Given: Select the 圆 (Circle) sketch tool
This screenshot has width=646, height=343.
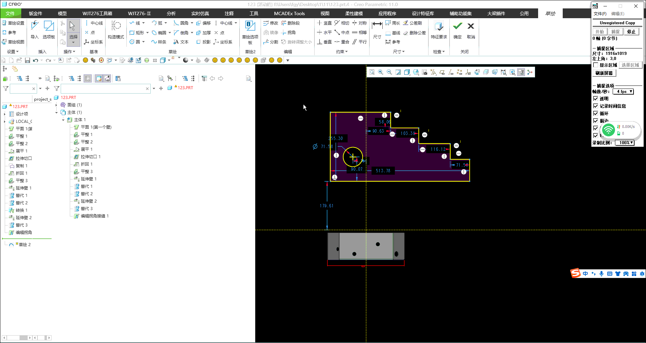Looking at the screenshot, I should [x=135, y=42].
